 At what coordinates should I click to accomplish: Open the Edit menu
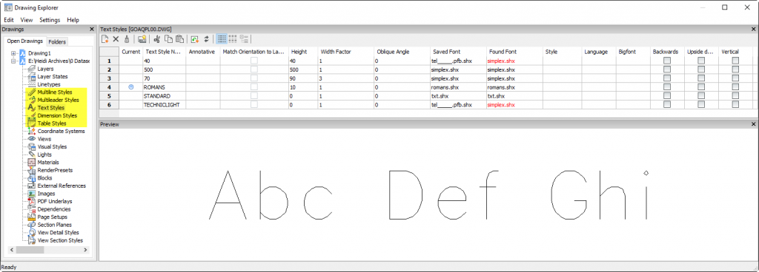click(9, 20)
